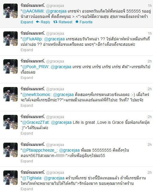The height and width of the screenshot is (192, 153).
Task: Click the Favorite star icon
Action: click(x=77, y=22)
